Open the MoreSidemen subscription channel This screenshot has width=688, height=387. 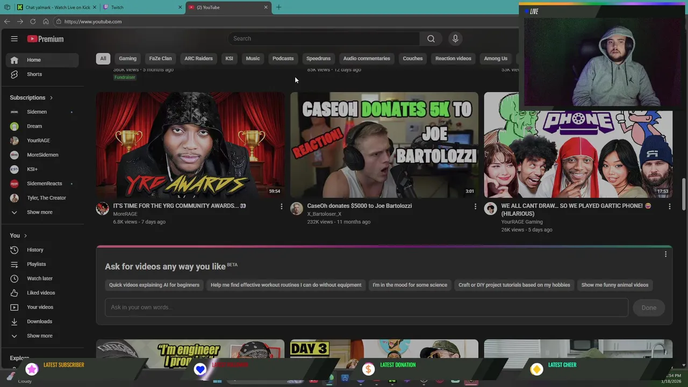(x=42, y=155)
